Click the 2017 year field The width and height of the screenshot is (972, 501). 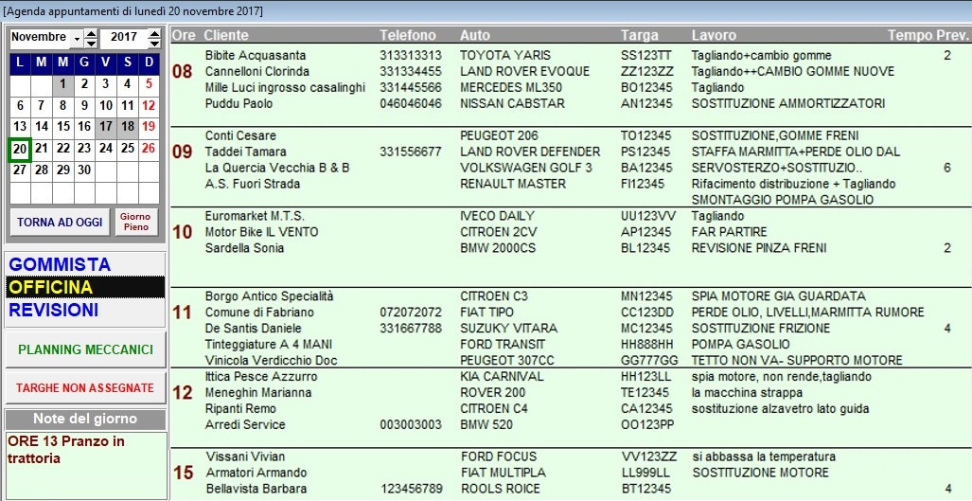click(x=124, y=37)
